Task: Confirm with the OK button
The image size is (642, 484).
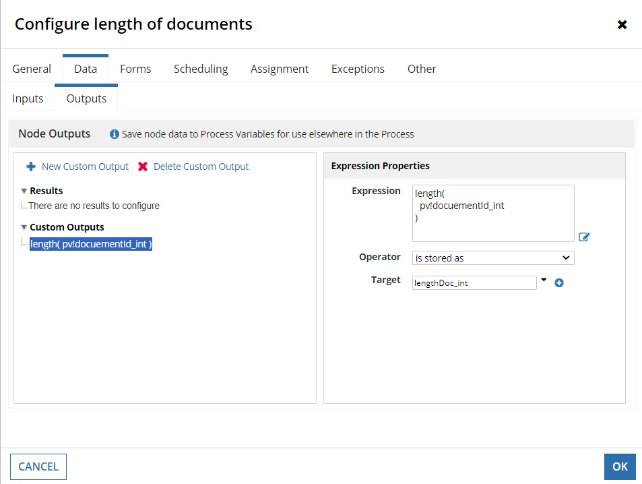Action: tap(620, 466)
